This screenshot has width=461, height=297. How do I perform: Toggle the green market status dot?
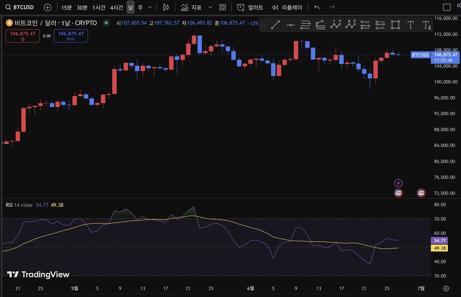(106, 23)
